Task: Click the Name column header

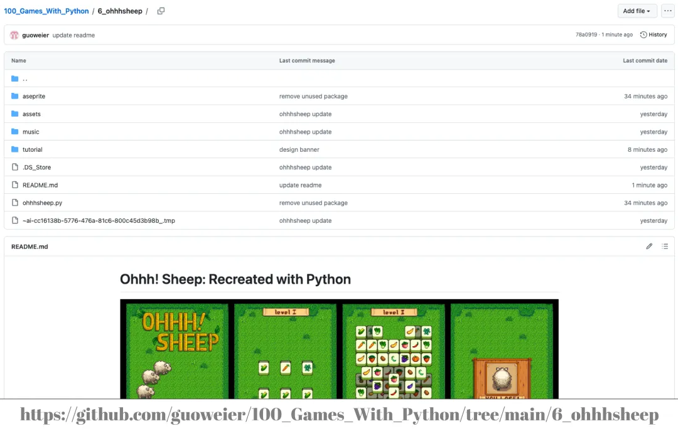Action: (19, 61)
